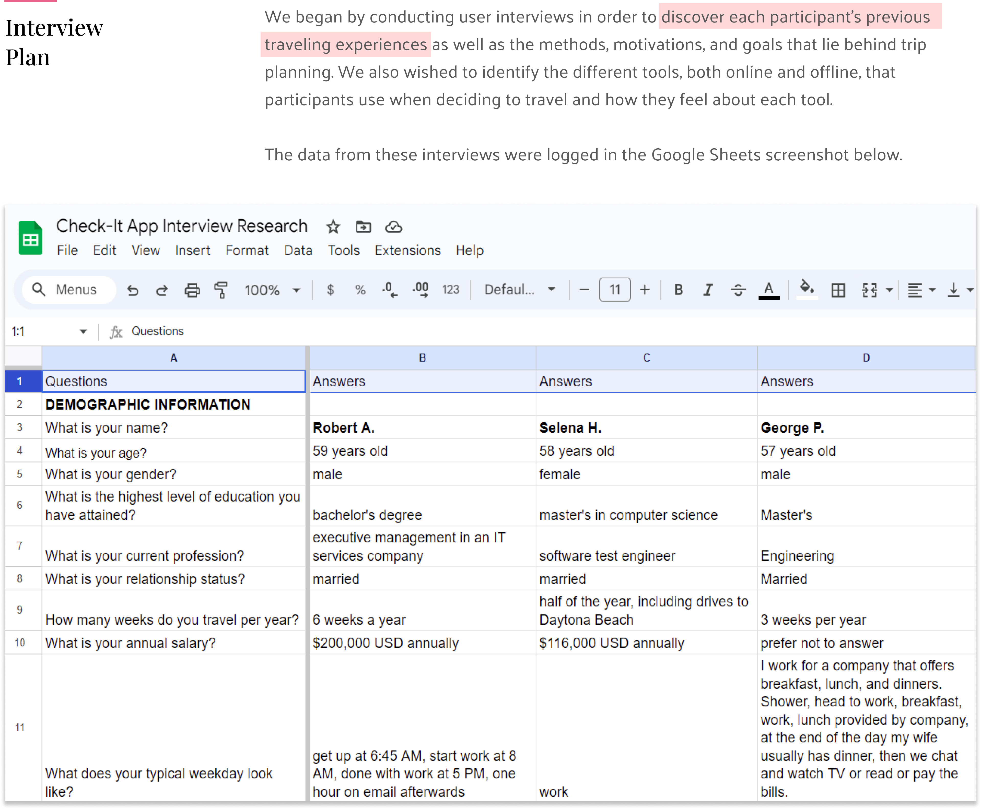Click the font size 11 field
Viewport: 981px width, 809px height.
pos(614,290)
